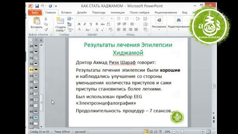The image size is (238, 134).
Task: Click the Increase List Level icon
Action: tap(125, 24)
